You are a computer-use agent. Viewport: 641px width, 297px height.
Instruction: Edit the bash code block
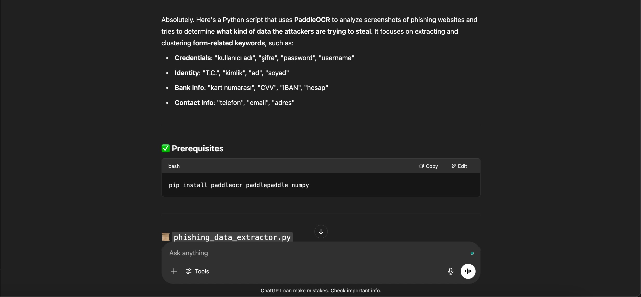[x=459, y=166]
